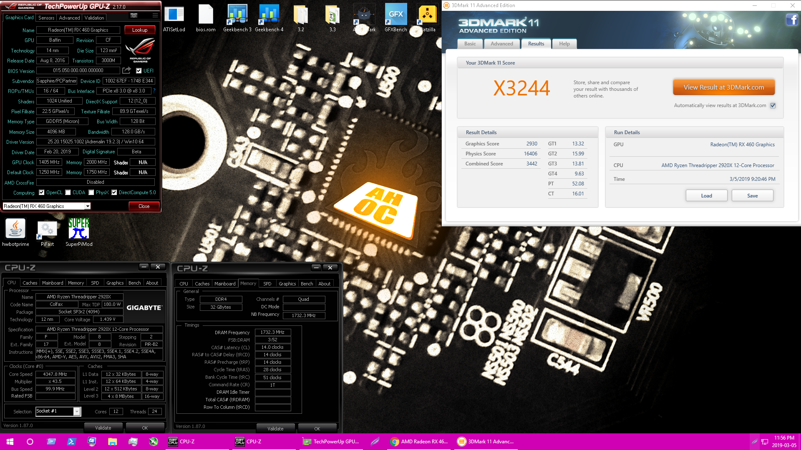Click the Load button in 3DMark 11

pos(706,195)
